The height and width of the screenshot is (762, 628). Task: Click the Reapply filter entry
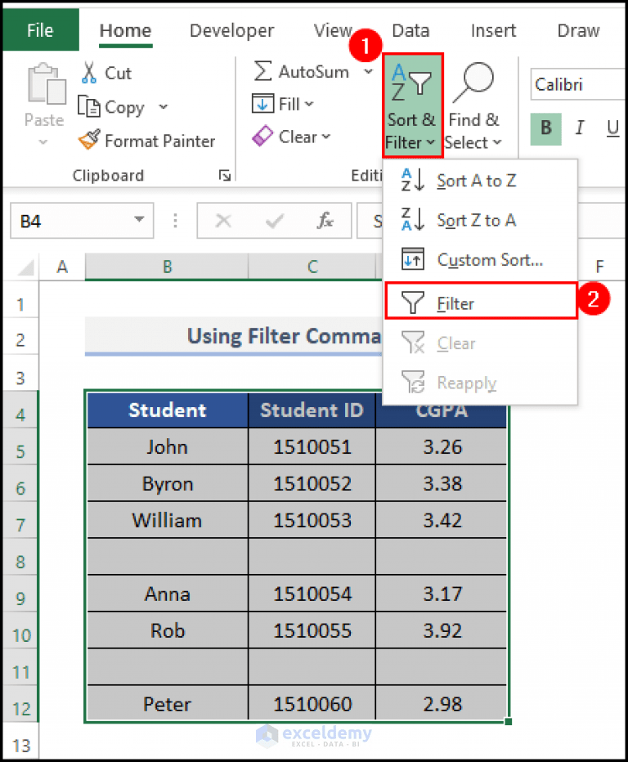point(480,383)
